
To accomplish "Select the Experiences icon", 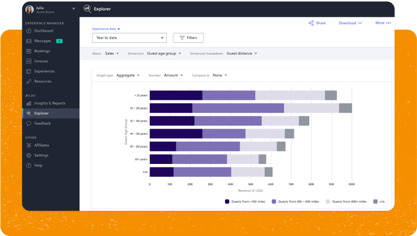I will pos(29,71).
